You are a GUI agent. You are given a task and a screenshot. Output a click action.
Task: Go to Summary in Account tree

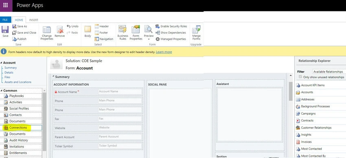[x=10, y=68]
